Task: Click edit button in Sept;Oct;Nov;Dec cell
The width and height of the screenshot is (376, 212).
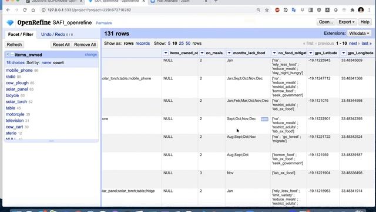Action: click(x=264, y=119)
